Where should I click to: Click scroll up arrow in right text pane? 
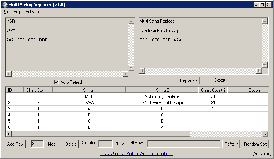265,21
